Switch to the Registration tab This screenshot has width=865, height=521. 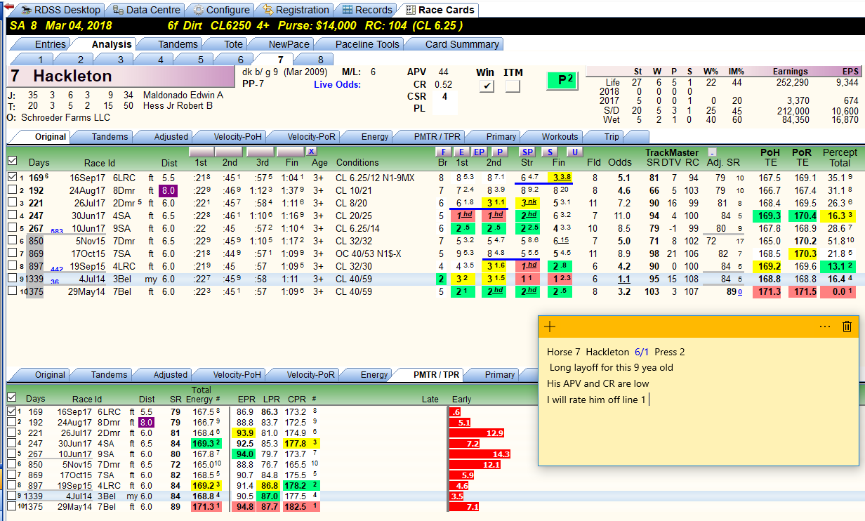(295, 10)
